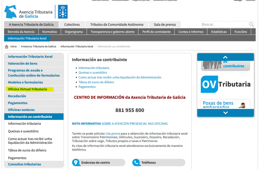The width and height of the screenshot is (260, 169).
Task: Open Pagamentos sidebar subitem
Action: click(x=17, y=158)
